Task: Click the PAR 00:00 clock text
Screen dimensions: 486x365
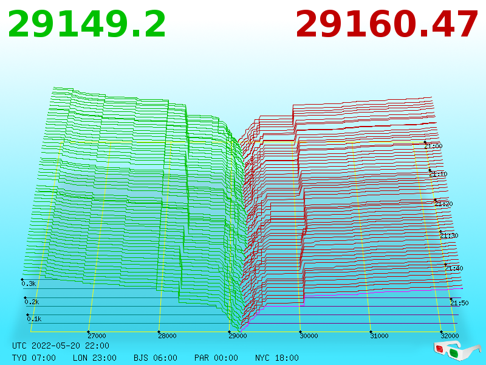Action: coord(216,358)
